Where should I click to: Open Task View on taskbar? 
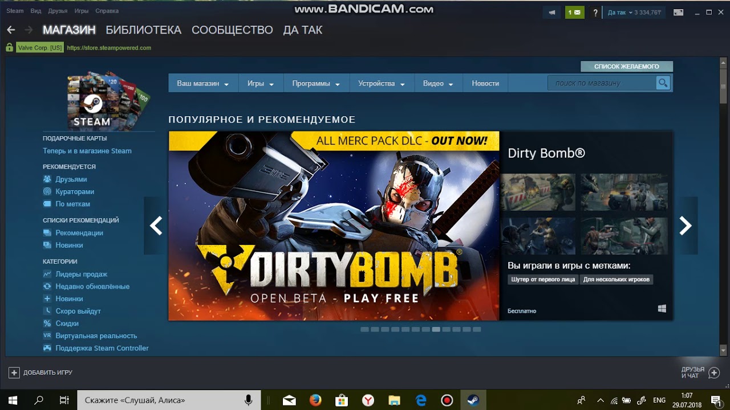coord(64,400)
